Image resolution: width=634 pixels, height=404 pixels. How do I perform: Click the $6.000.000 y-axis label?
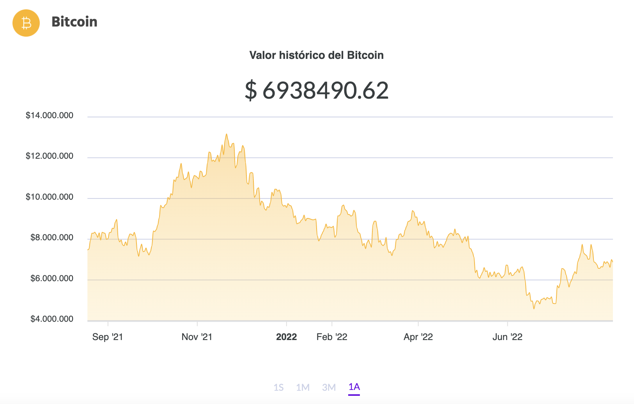pyautogui.click(x=52, y=278)
